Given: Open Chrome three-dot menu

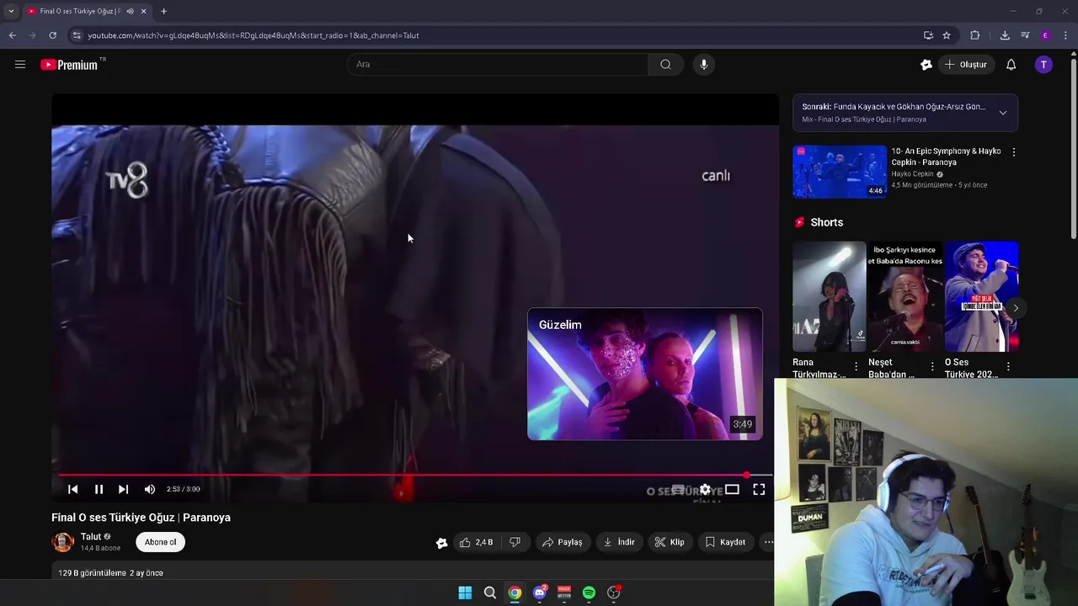Looking at the screenshot, I should click(1065, 35).
